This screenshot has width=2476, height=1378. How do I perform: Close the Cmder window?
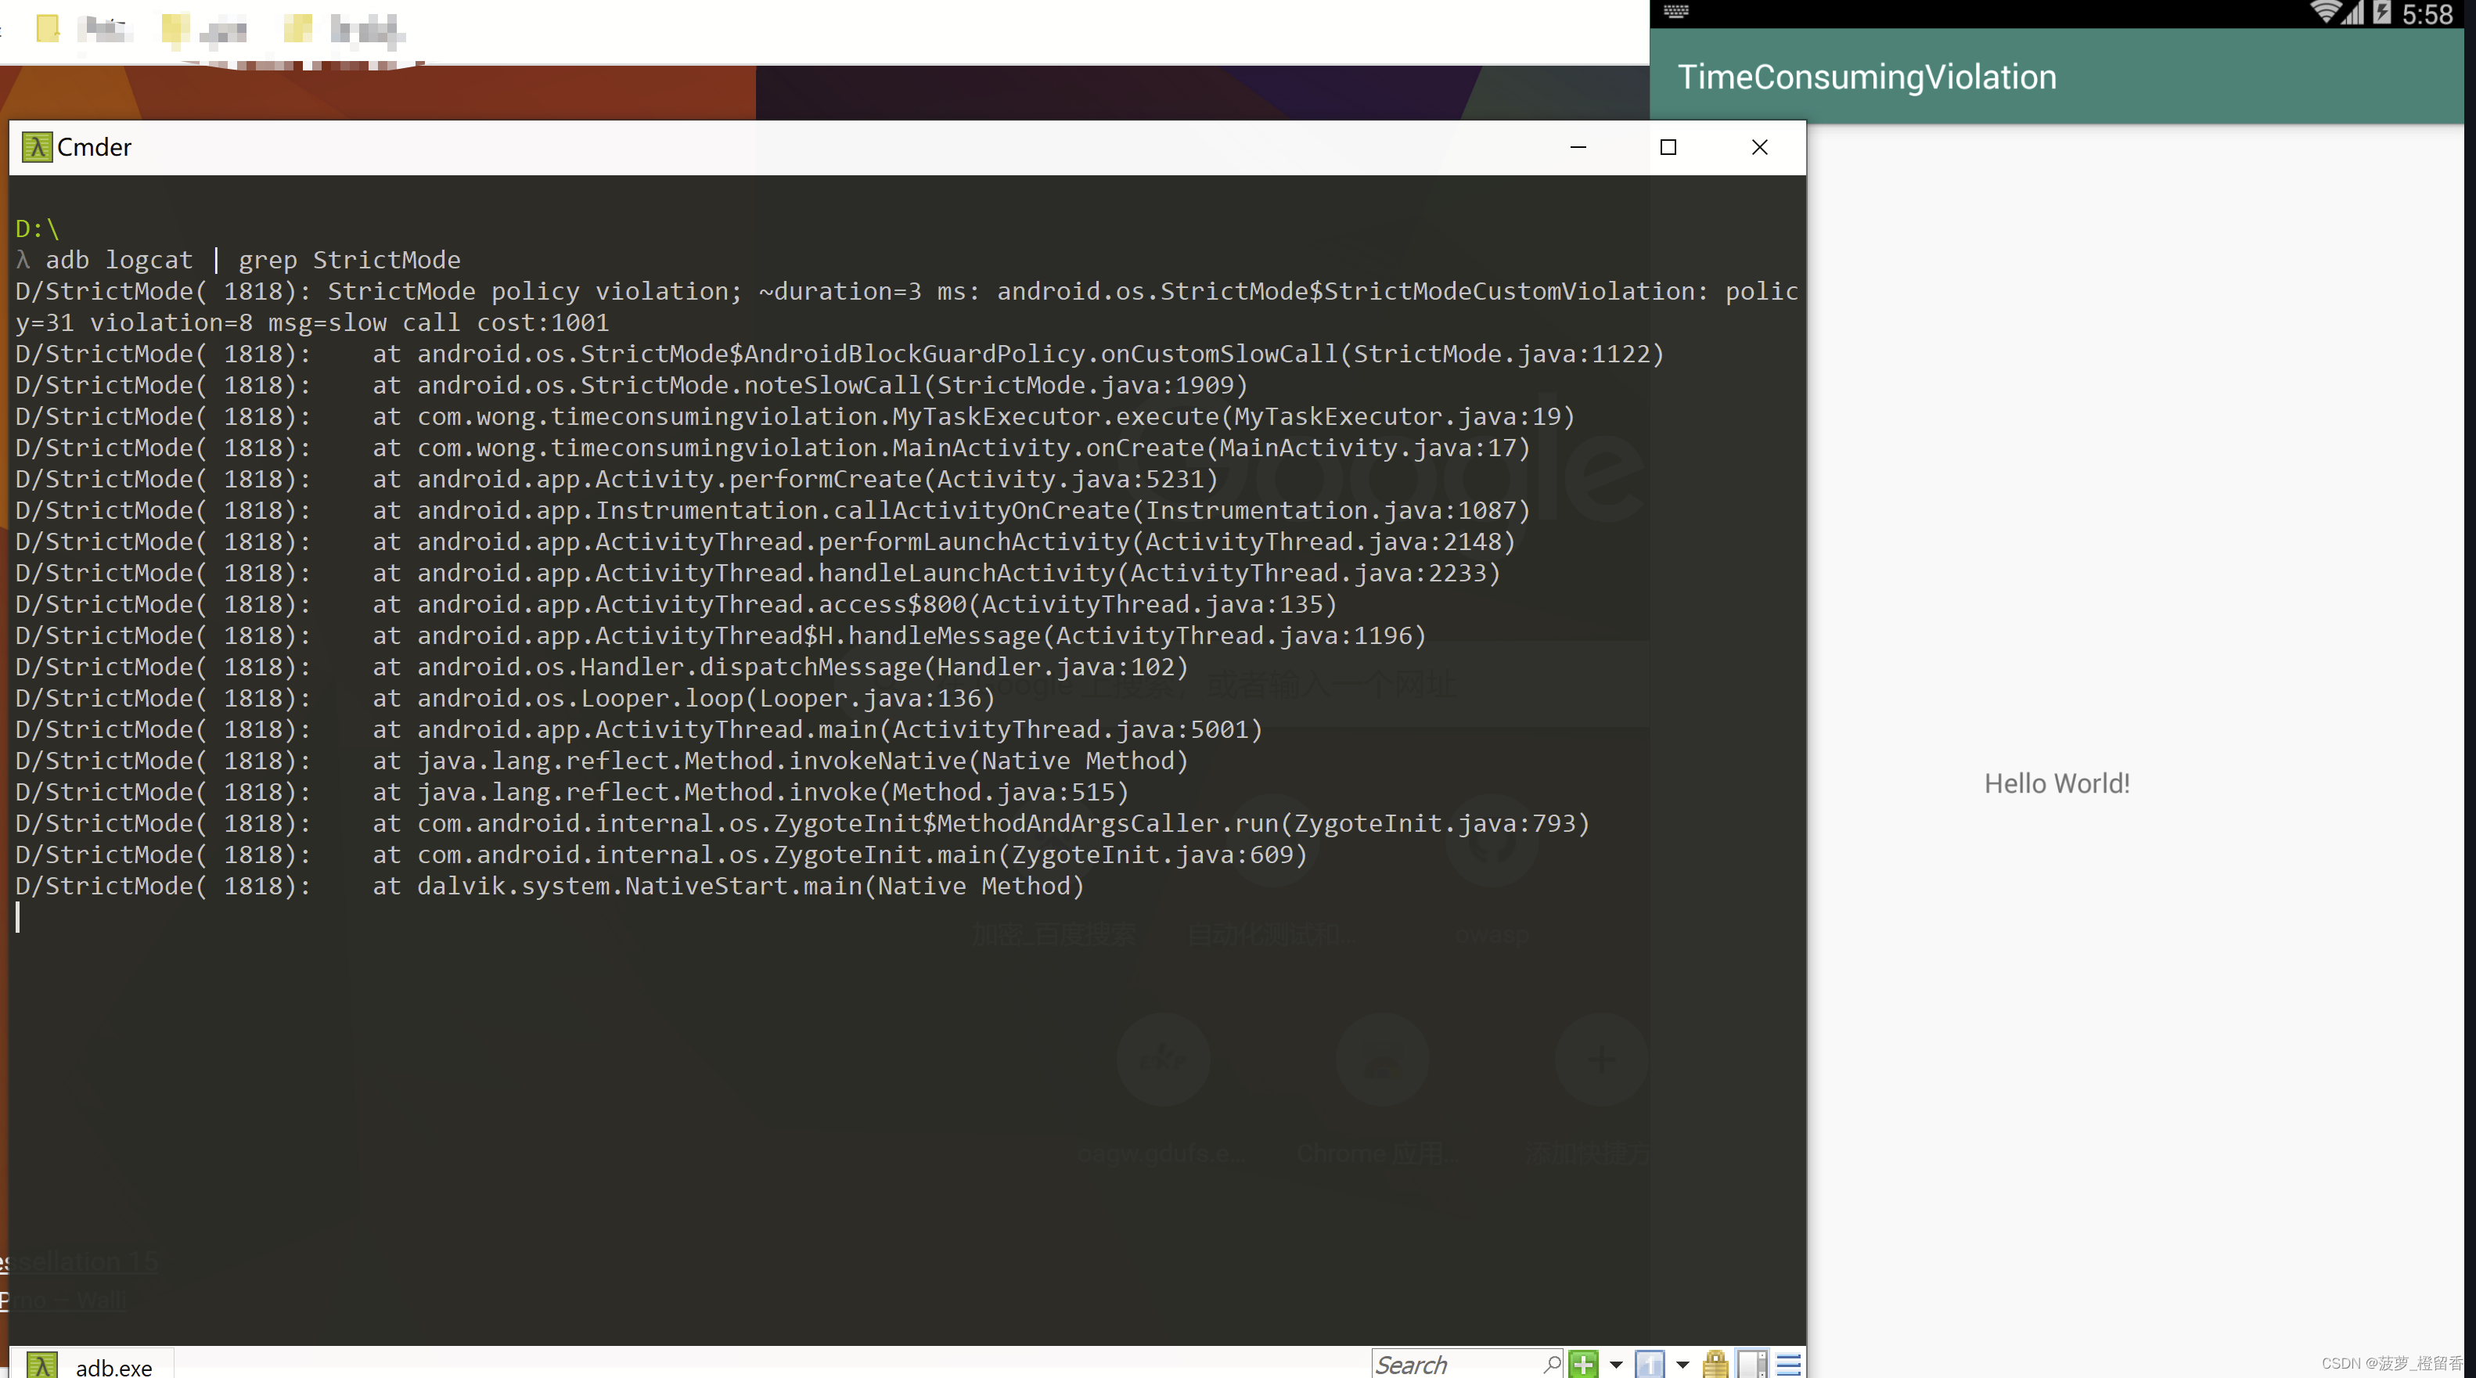pos(1759,147)
